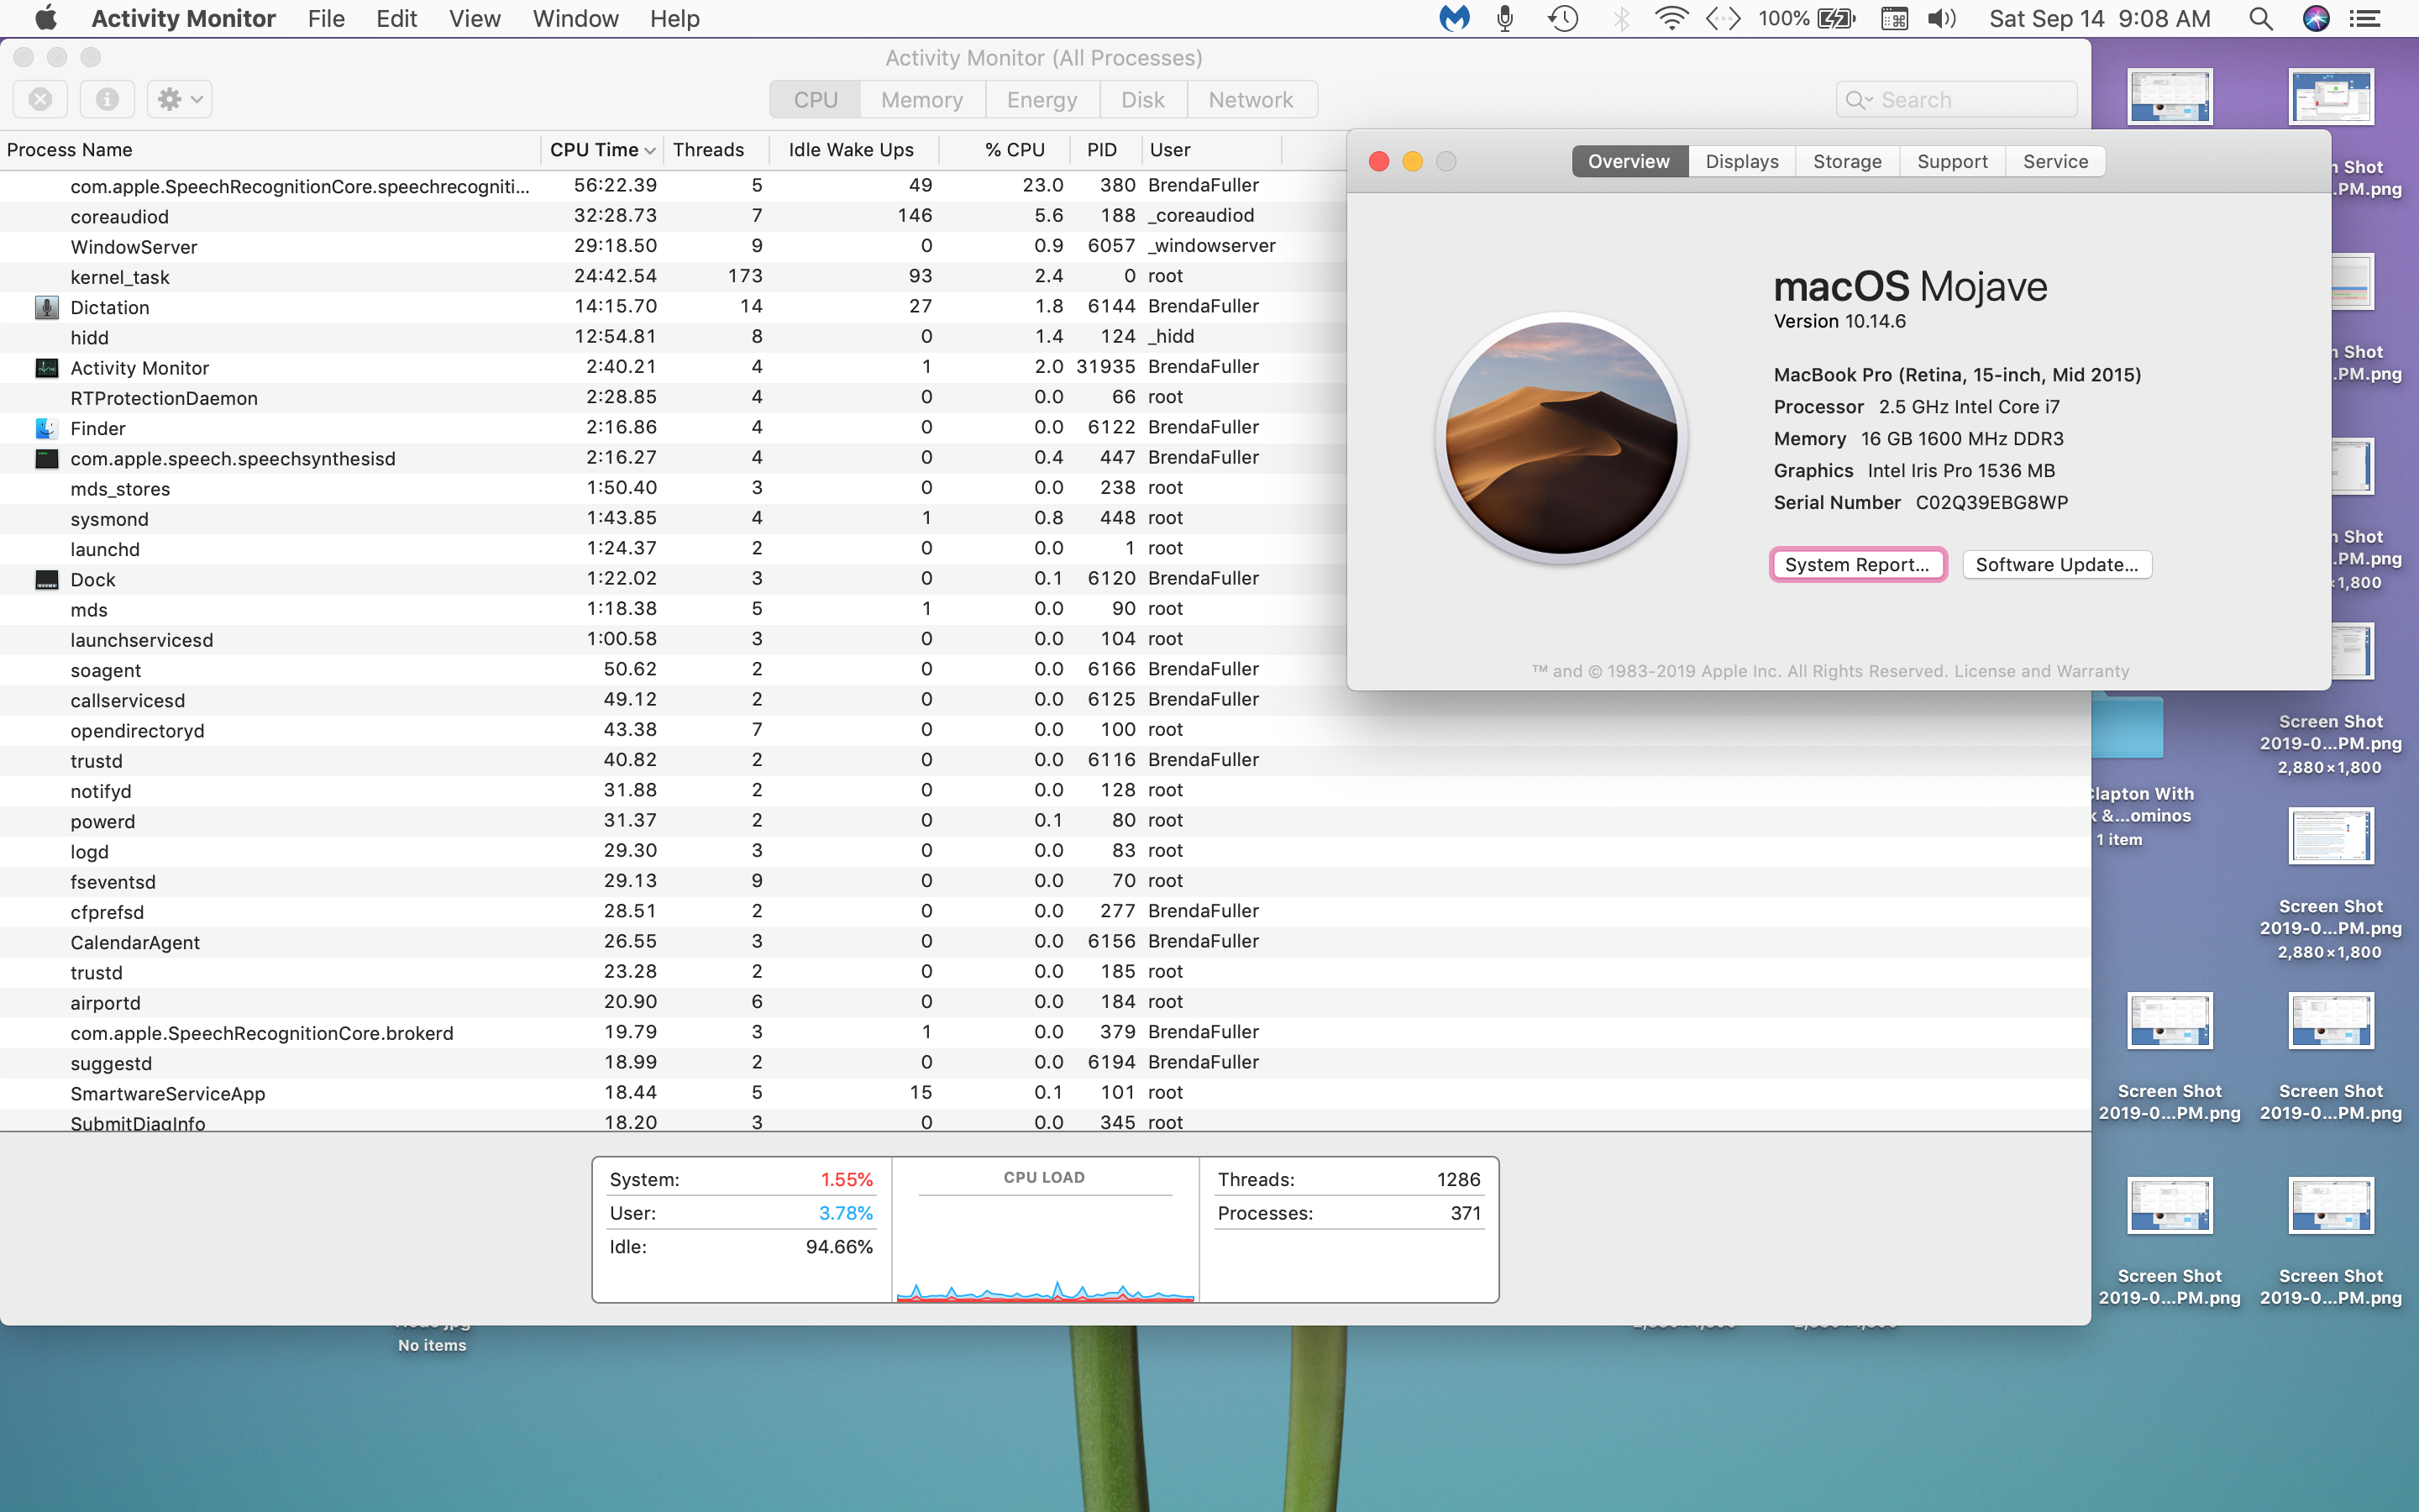Image resolution: width=2419 pixels, height=1512 pixels.
Task: Switch to the Memory tab
Action: [921, 99]
